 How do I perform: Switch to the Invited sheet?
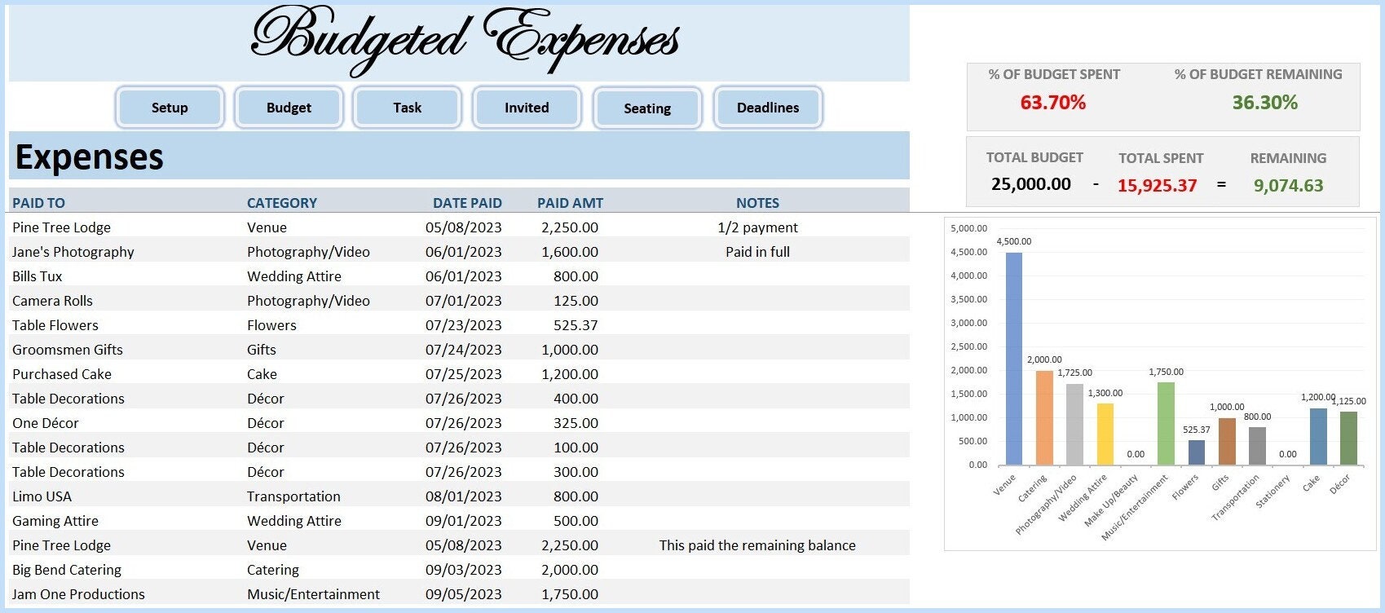[x=527, y=108]
